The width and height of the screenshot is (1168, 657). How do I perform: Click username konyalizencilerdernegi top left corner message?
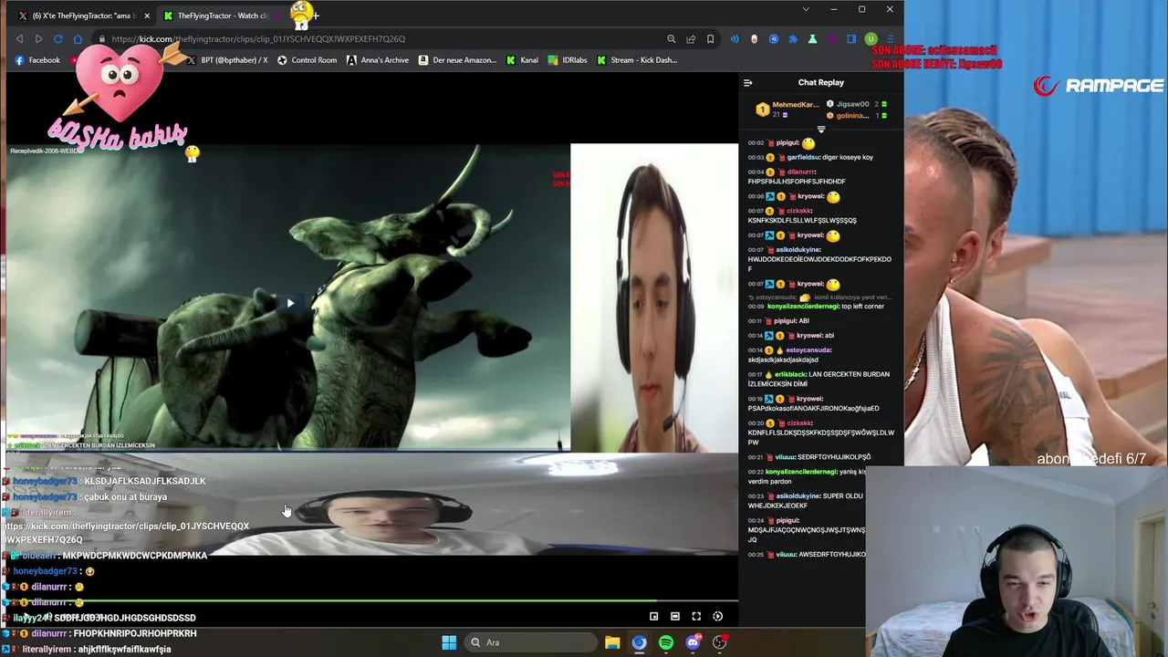click(803, 307)
